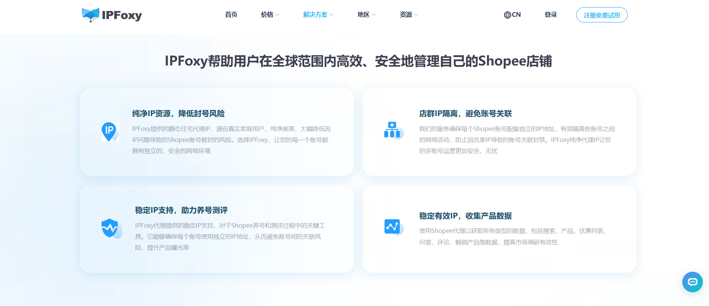Click the paragraph starting 我们的服务确保每个Shopee账号
Screen dimensions: 709x306
click(517, 140)
